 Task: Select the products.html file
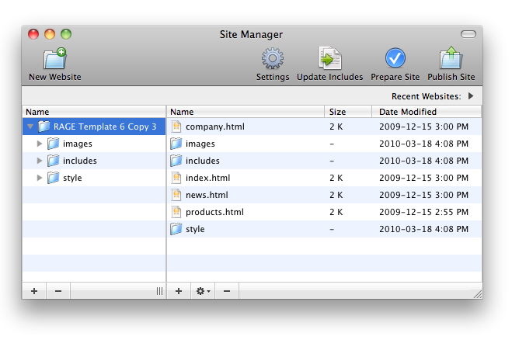(214, 212)
